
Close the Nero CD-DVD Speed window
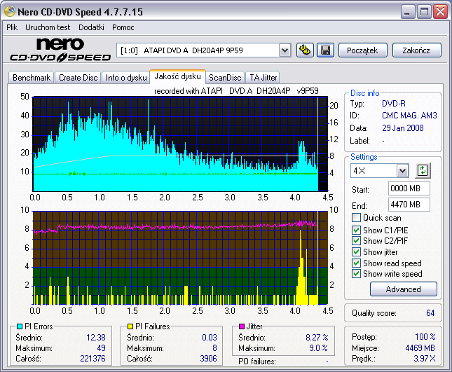click(441, 12)
